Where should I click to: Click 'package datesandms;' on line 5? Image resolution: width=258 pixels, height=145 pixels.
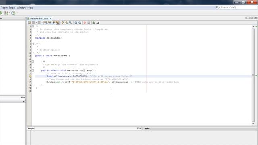48,38
